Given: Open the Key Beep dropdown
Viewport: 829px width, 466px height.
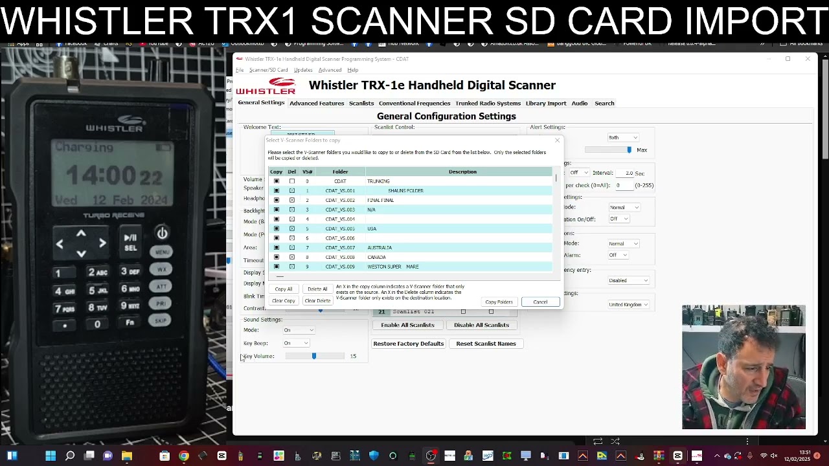Looking at the screenshot, I should (x=296, y=343).
